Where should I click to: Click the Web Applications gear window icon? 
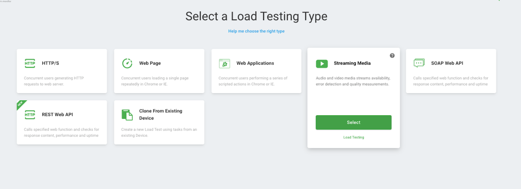coord(224,63)
